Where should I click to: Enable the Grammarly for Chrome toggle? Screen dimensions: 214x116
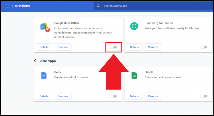pos(203,47)
